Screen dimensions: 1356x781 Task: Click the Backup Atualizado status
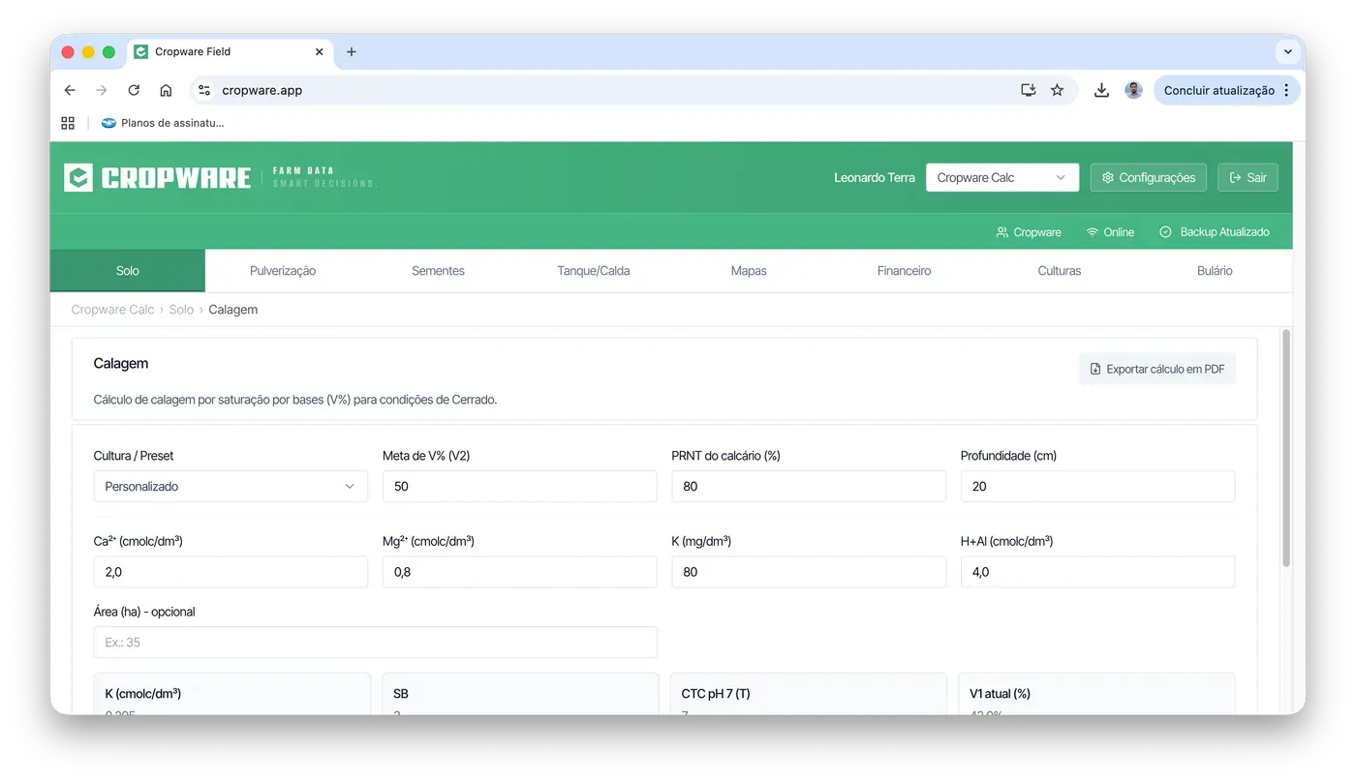[x=1215, y=232]
